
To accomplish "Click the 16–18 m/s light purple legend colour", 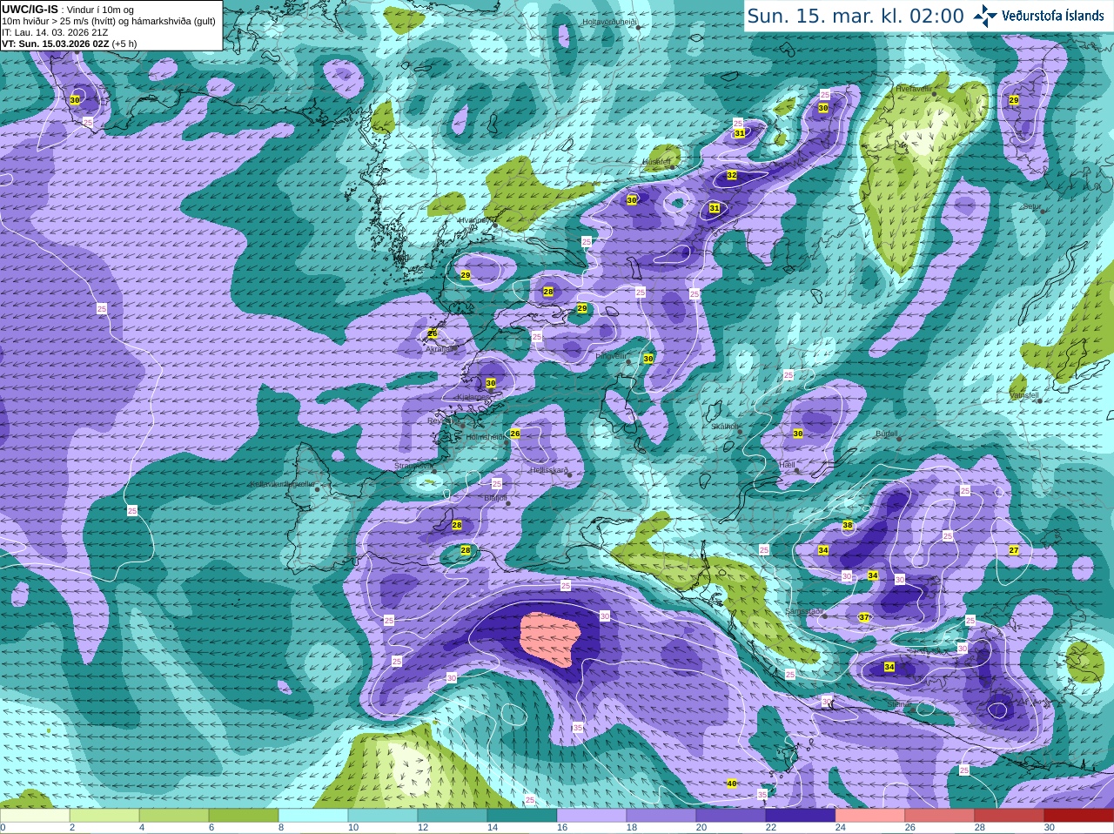I will click(x=592, y=815).
